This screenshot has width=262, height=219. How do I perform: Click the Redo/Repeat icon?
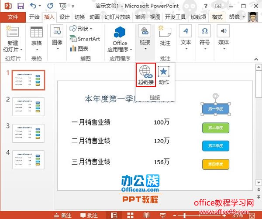pos(50,6)
